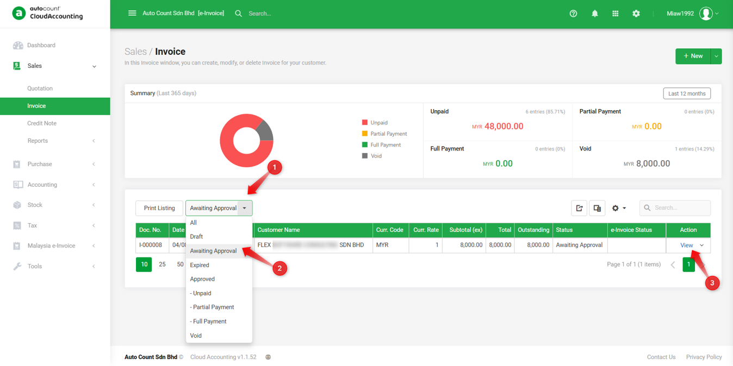The height and width of the screenshot is (366, 733).
Task: Open the View action dropdown arrow
Action: tap(702, 245)
